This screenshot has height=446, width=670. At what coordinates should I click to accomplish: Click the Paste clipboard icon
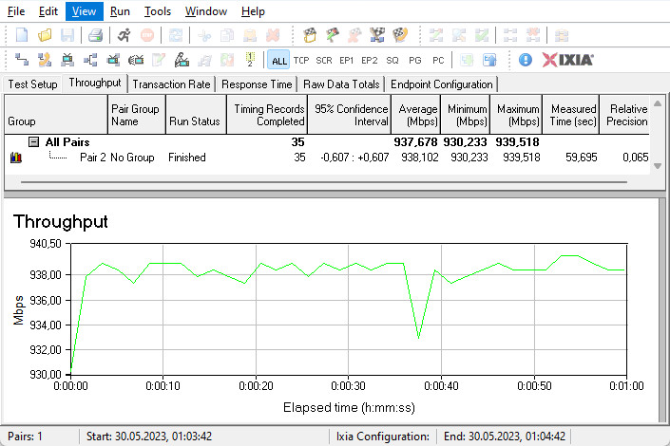pyautogui.click(x=250, y=35)
